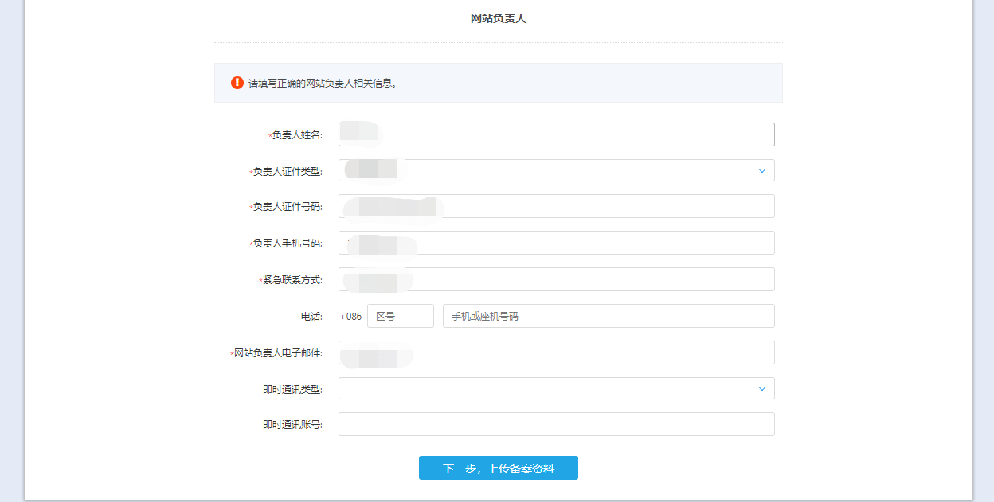Click the 电话 field label
The width and height of the screenshot is (994, 502).
(x=311, y=317)
